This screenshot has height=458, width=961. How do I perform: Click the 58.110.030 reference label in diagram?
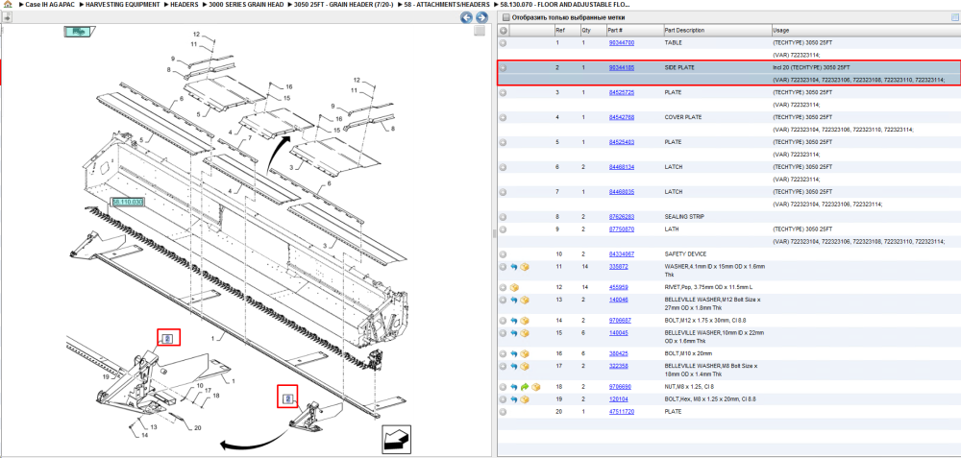pos(127,202)
